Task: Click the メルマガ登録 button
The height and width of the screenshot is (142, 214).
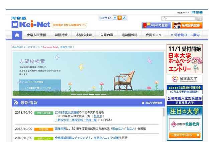Action: 156,25
